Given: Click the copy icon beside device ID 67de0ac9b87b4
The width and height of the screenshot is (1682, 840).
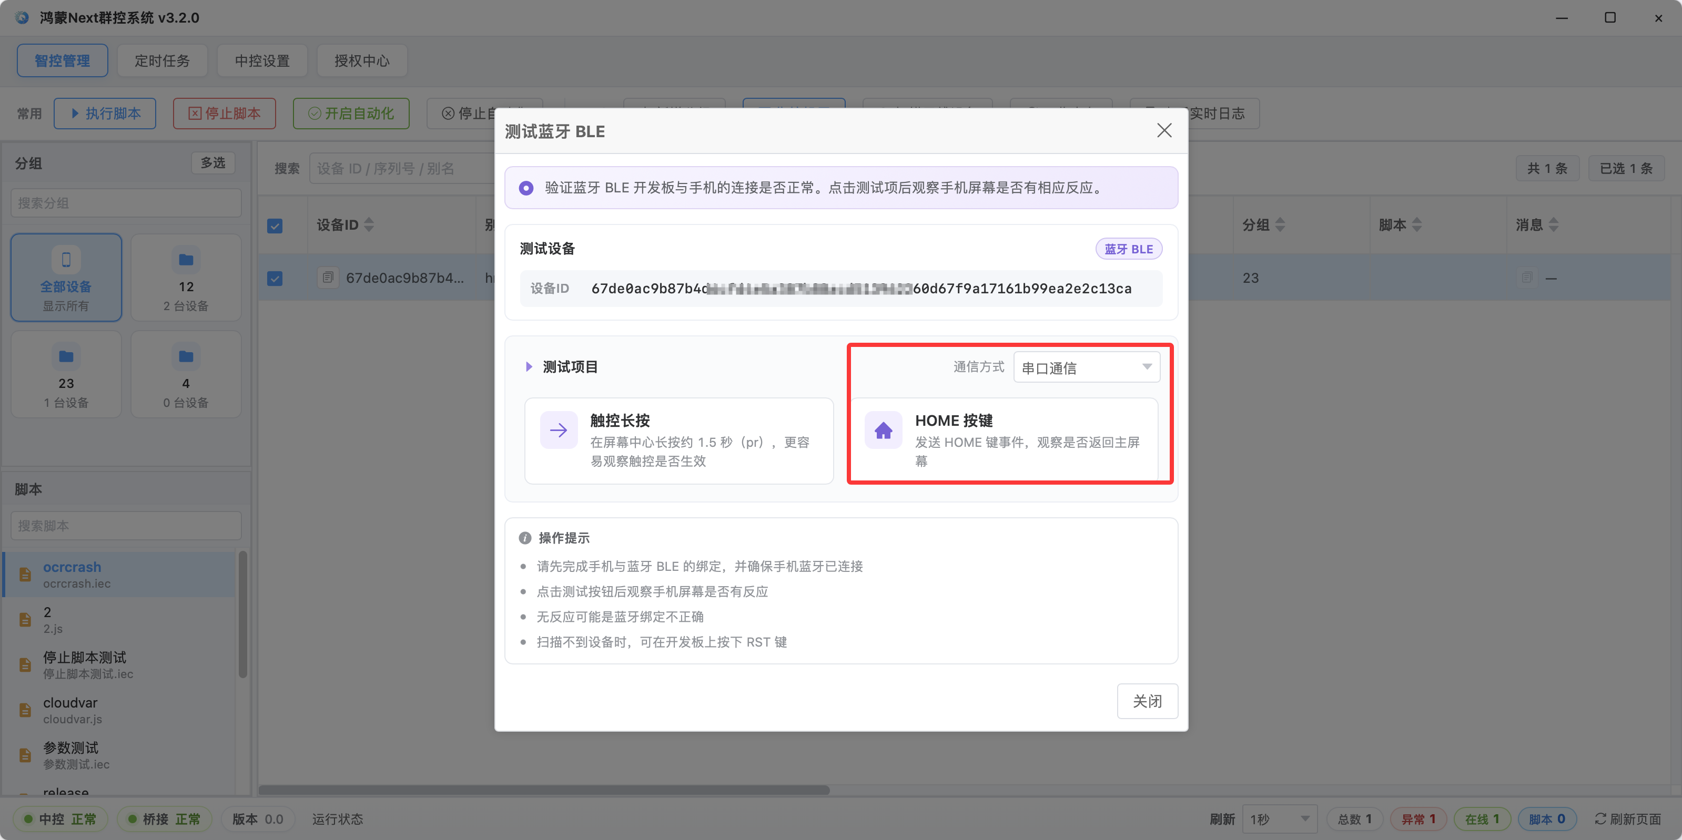Looking at the screenshot, I should pyautogui.click(x=328, y=278).
